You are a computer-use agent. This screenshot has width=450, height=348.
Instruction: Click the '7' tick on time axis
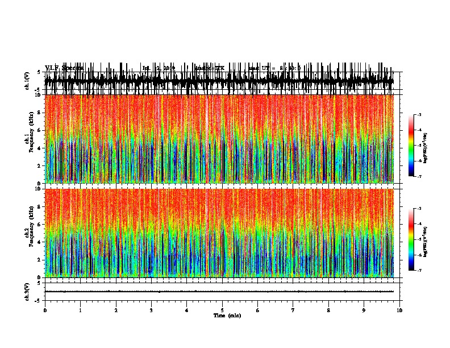tap(293, 310)
